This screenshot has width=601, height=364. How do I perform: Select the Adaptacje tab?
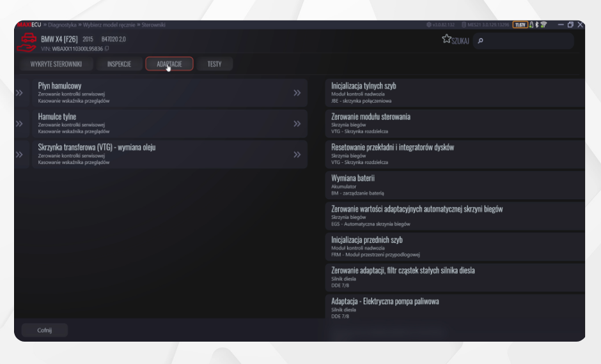click(169, 64)
